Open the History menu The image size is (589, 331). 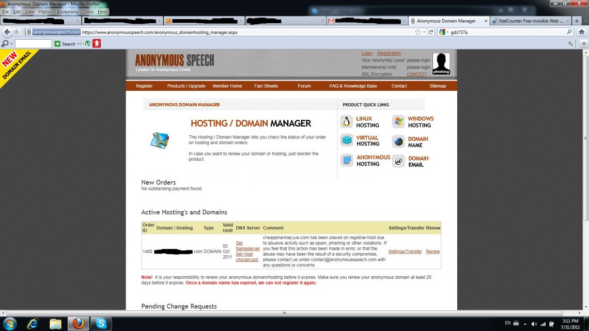click(x=45, y=12)
